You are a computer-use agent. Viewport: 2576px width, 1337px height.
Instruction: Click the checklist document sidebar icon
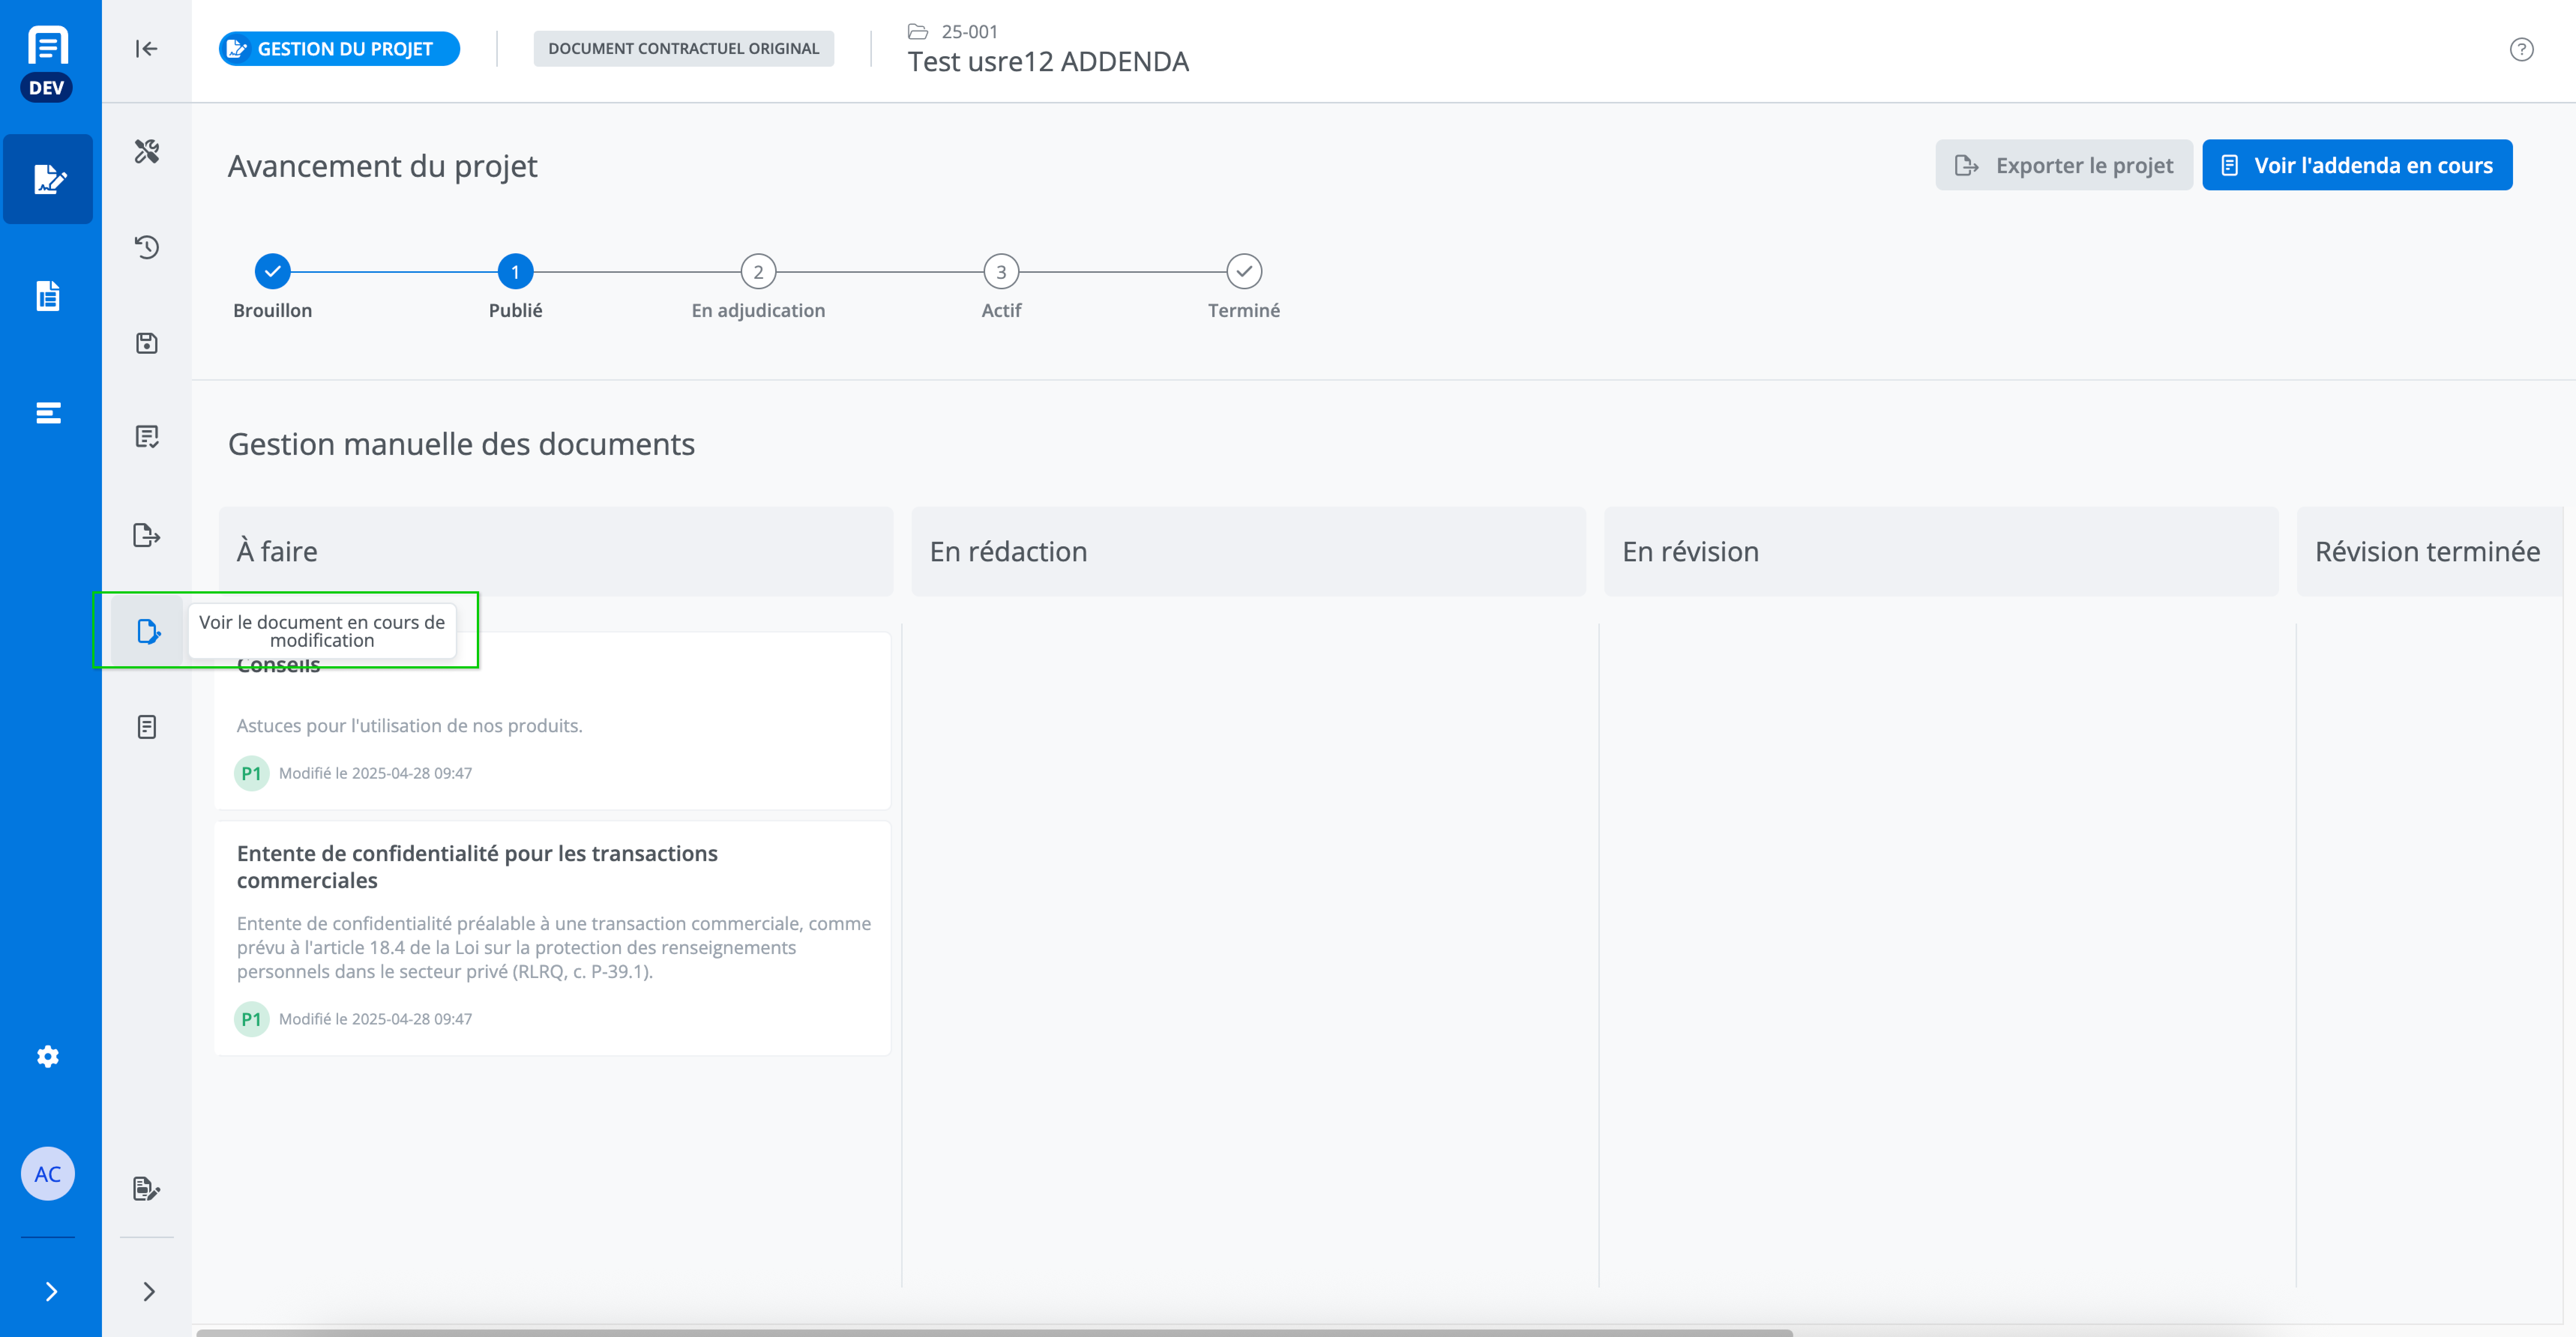click(147, 437)
